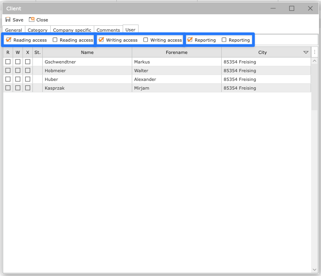Switch to the General tab
The image size is (321, 276).
coord(13,30)
